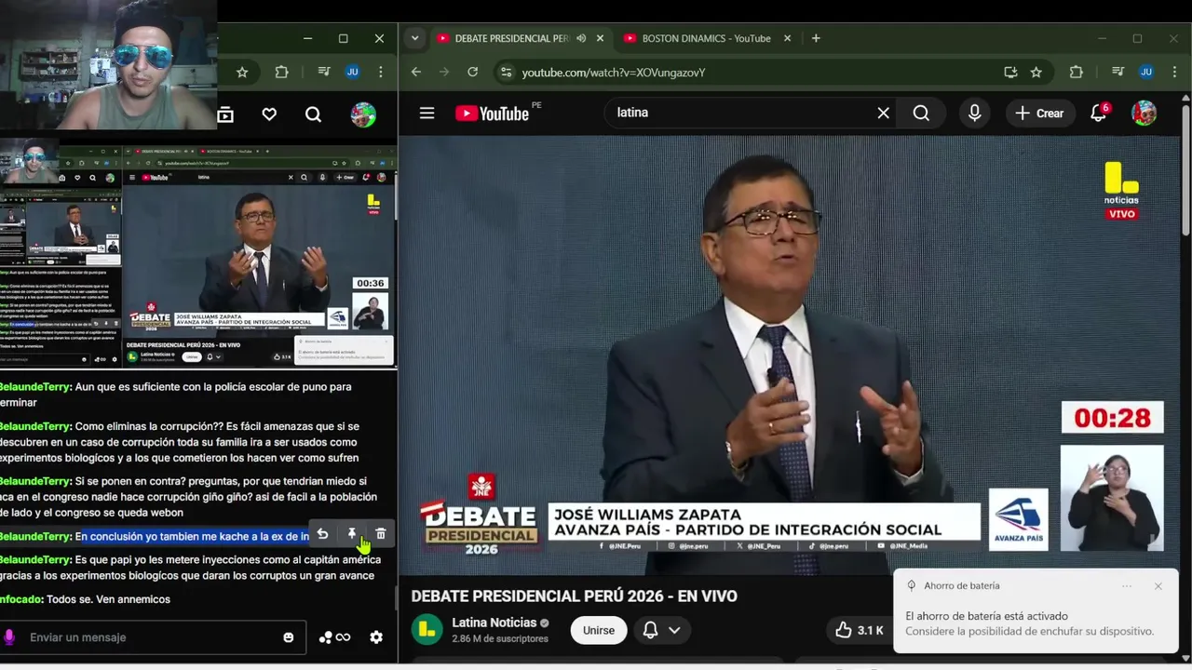Clear the 'latina' search query
1192x670 pixels.
point(883,113)
